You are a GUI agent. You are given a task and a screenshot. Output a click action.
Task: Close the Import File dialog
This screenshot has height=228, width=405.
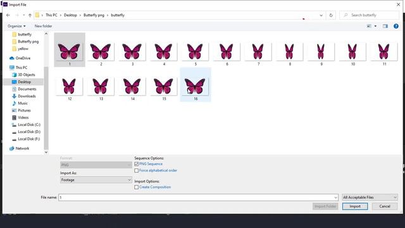(398, 4)
